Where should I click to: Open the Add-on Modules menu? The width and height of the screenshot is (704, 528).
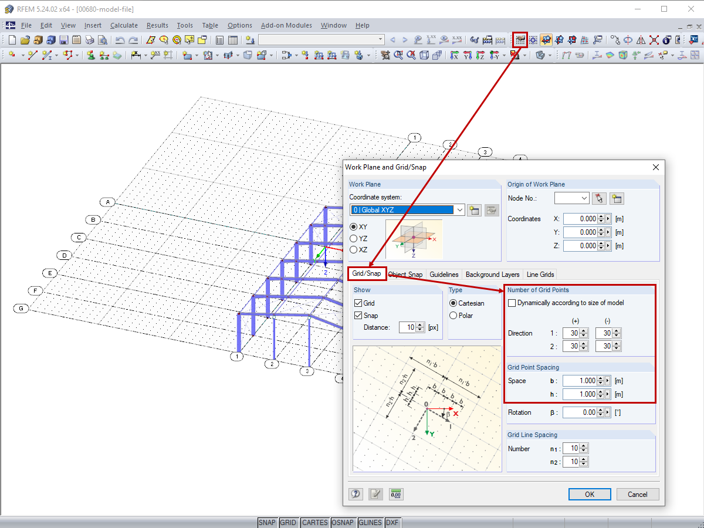click(286, 25)
